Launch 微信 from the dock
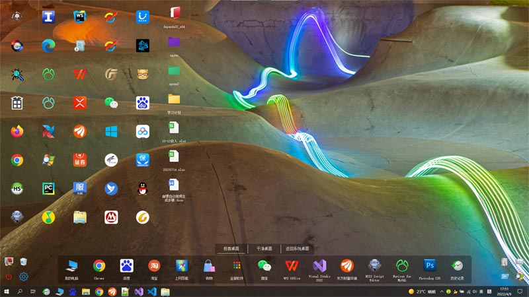529x297 pixels. [x=264, y=266]
